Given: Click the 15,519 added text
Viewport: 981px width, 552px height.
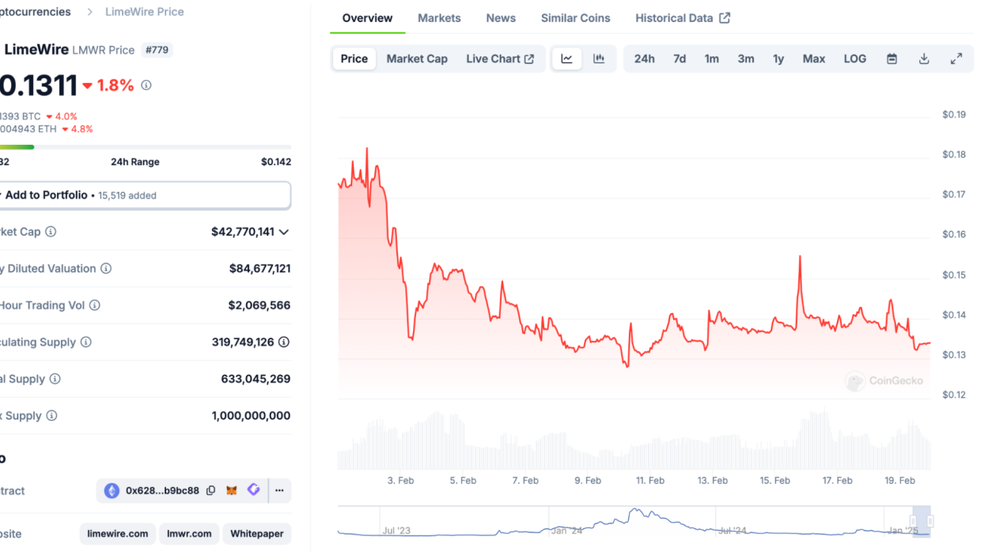Looking at the screenshot, I should (127, 195).
